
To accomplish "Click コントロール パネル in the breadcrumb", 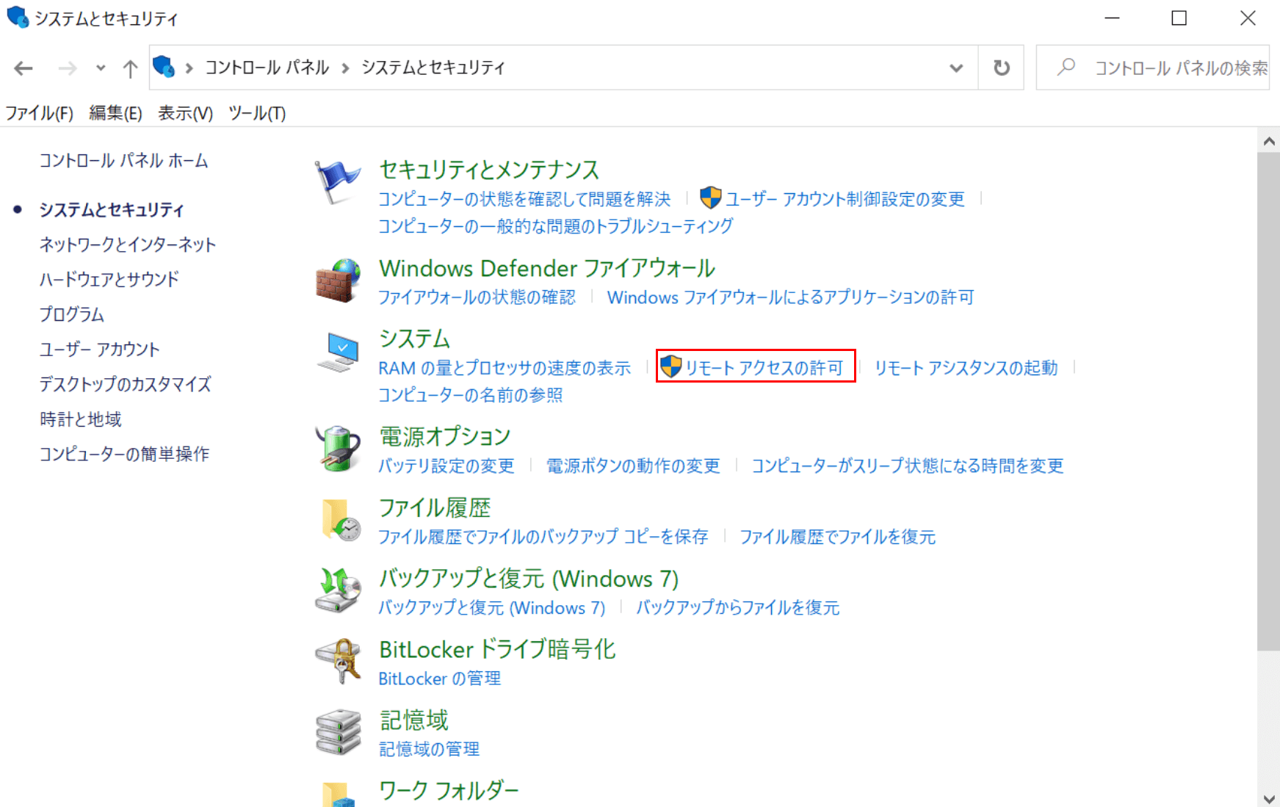I will [267, 68].
